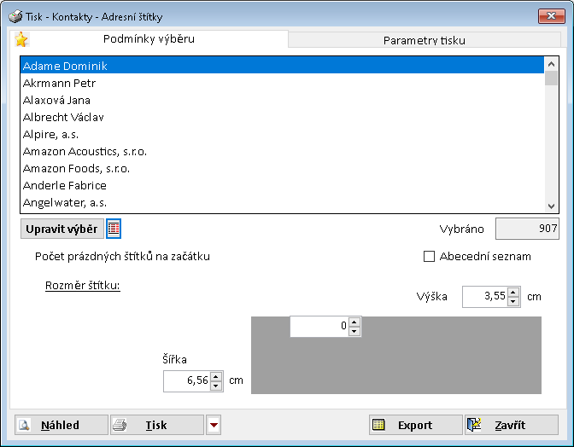Click the favorites star icon
The image size is (574, 447).
click(x=21, y=39)
